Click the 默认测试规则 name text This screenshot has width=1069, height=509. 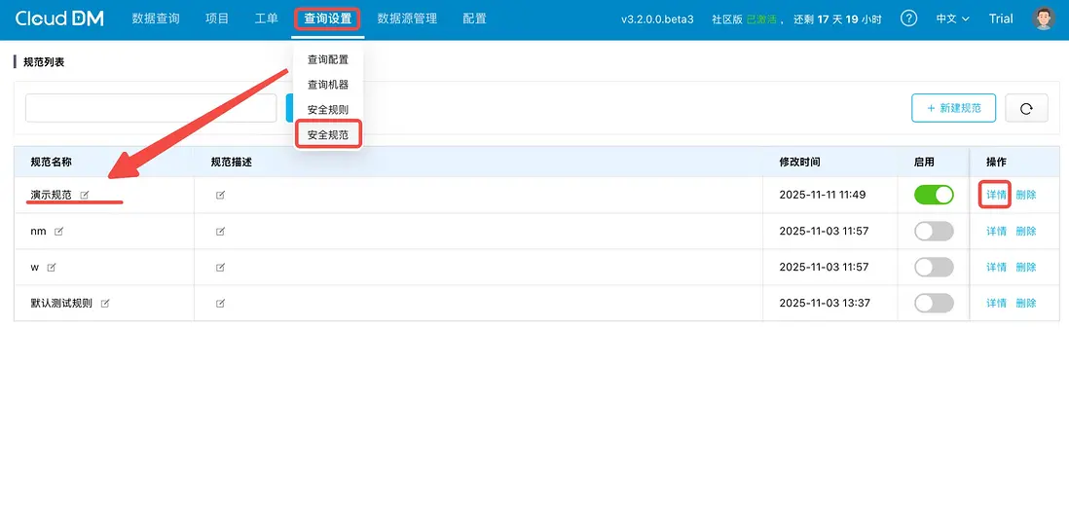tap(61, 304)
